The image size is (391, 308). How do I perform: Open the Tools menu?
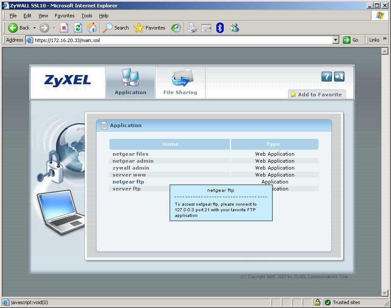pos(87,16)
